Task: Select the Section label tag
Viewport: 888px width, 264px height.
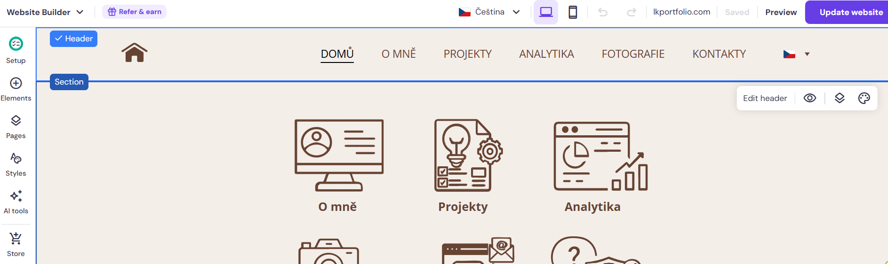Action: [69, 82]
